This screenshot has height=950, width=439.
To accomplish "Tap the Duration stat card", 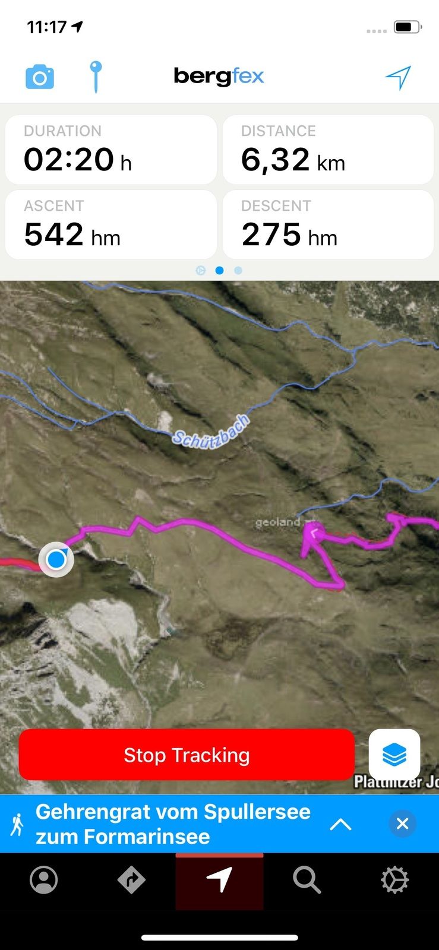I will [111, 150].
